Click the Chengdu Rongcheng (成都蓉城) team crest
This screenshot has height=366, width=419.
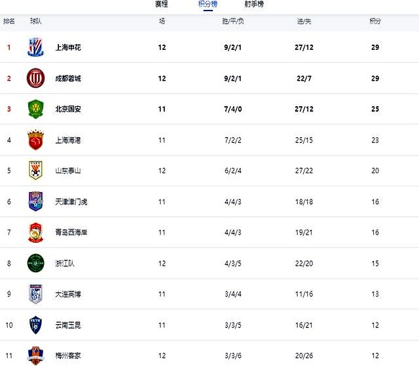[35, 78]
